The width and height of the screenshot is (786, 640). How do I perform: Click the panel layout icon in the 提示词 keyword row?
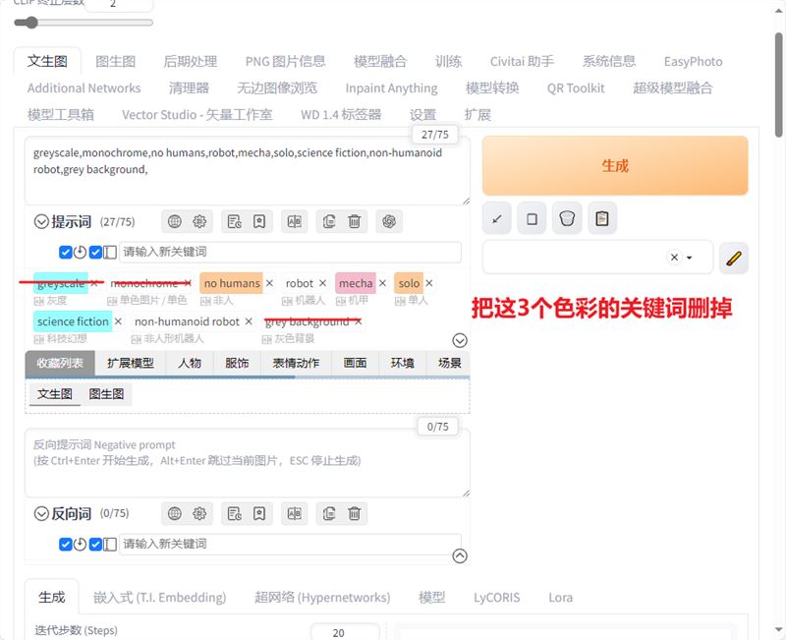[110, 252]
